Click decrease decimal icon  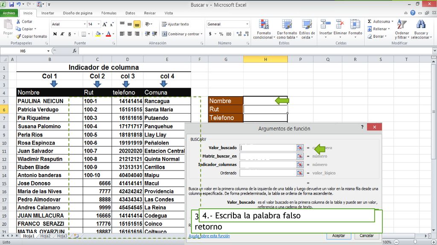(246, 34)
